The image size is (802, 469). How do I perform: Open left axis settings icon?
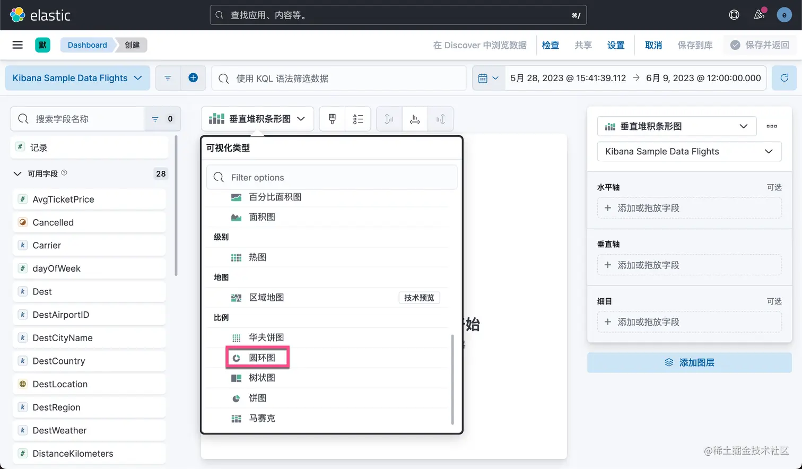click(x=389, y=119)
